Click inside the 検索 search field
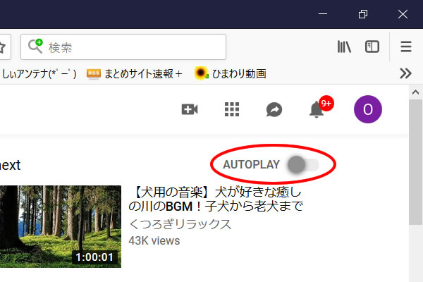Screen dimensions: 423x282 (134, 47)
